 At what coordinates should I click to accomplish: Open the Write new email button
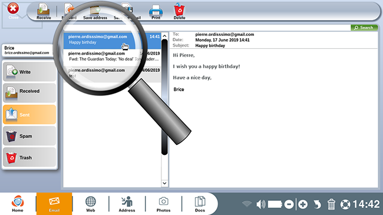[29, 72]
